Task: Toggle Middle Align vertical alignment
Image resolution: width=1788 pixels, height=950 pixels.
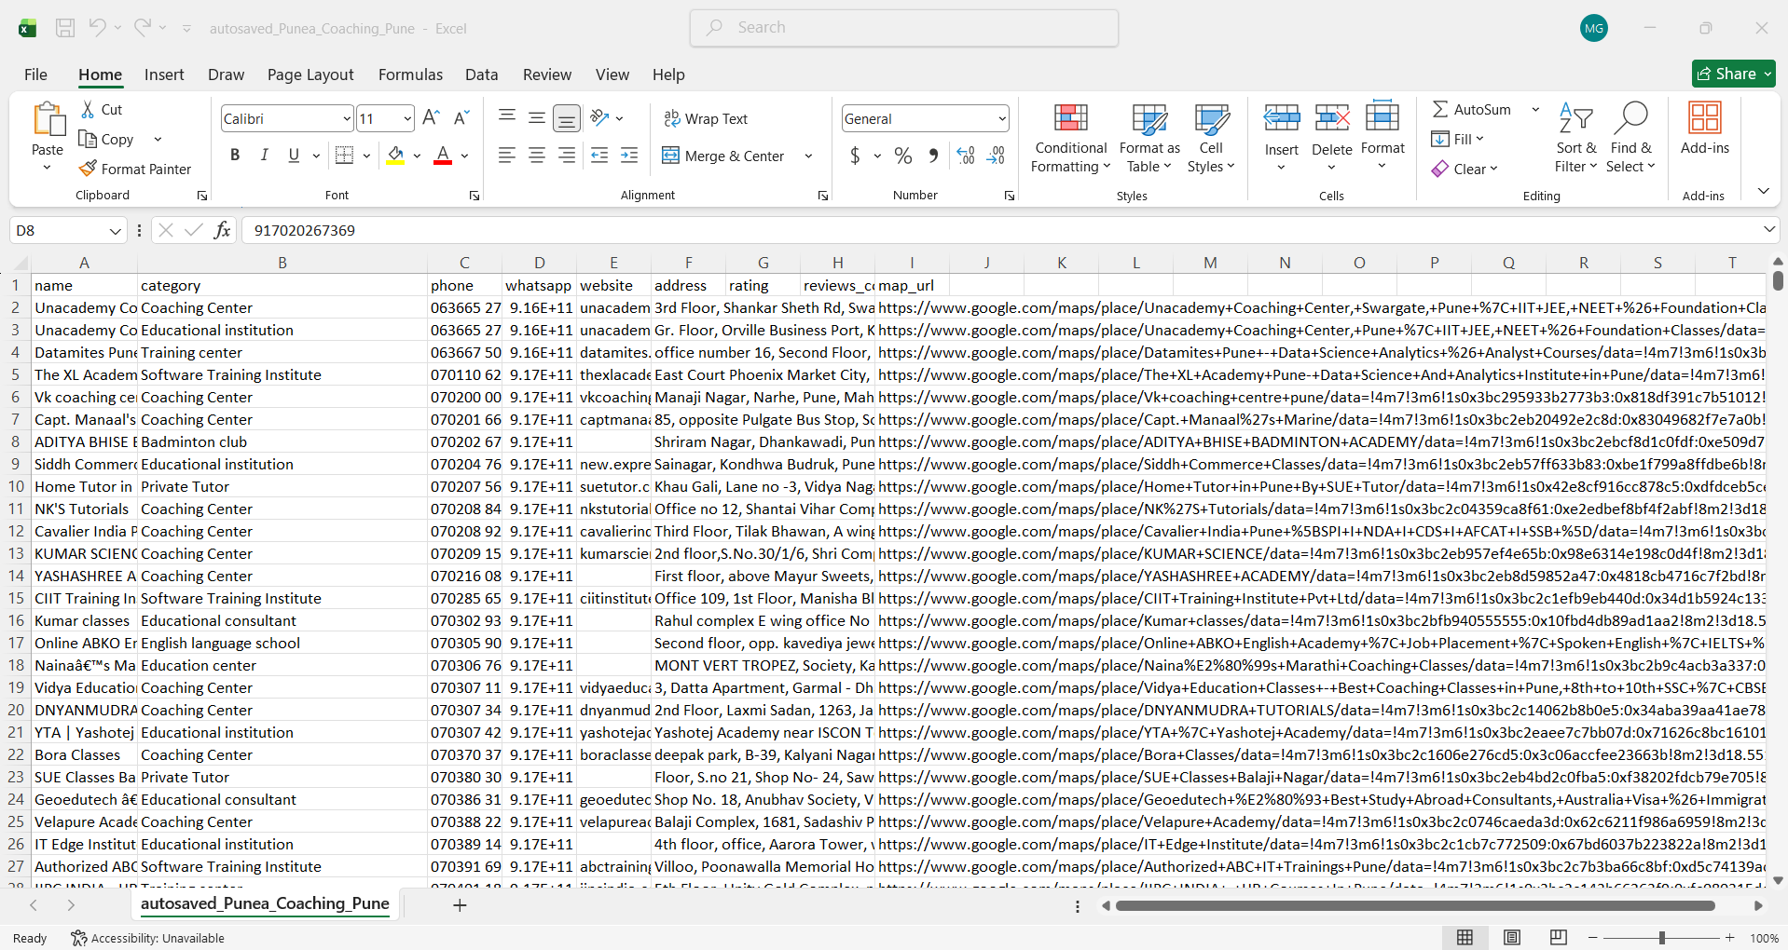Action: (537, 117)
